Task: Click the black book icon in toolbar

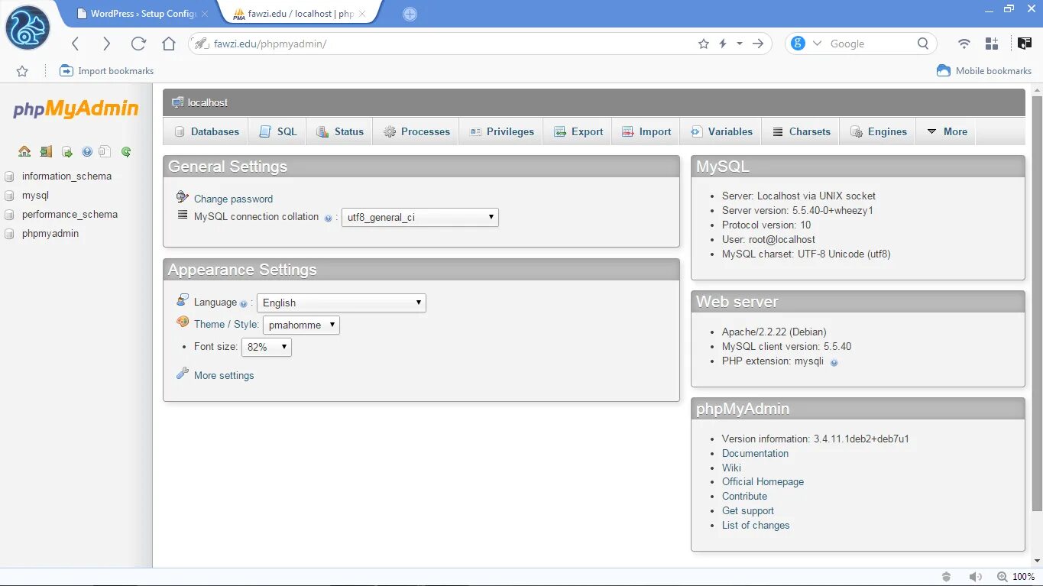Action: 1024,44
